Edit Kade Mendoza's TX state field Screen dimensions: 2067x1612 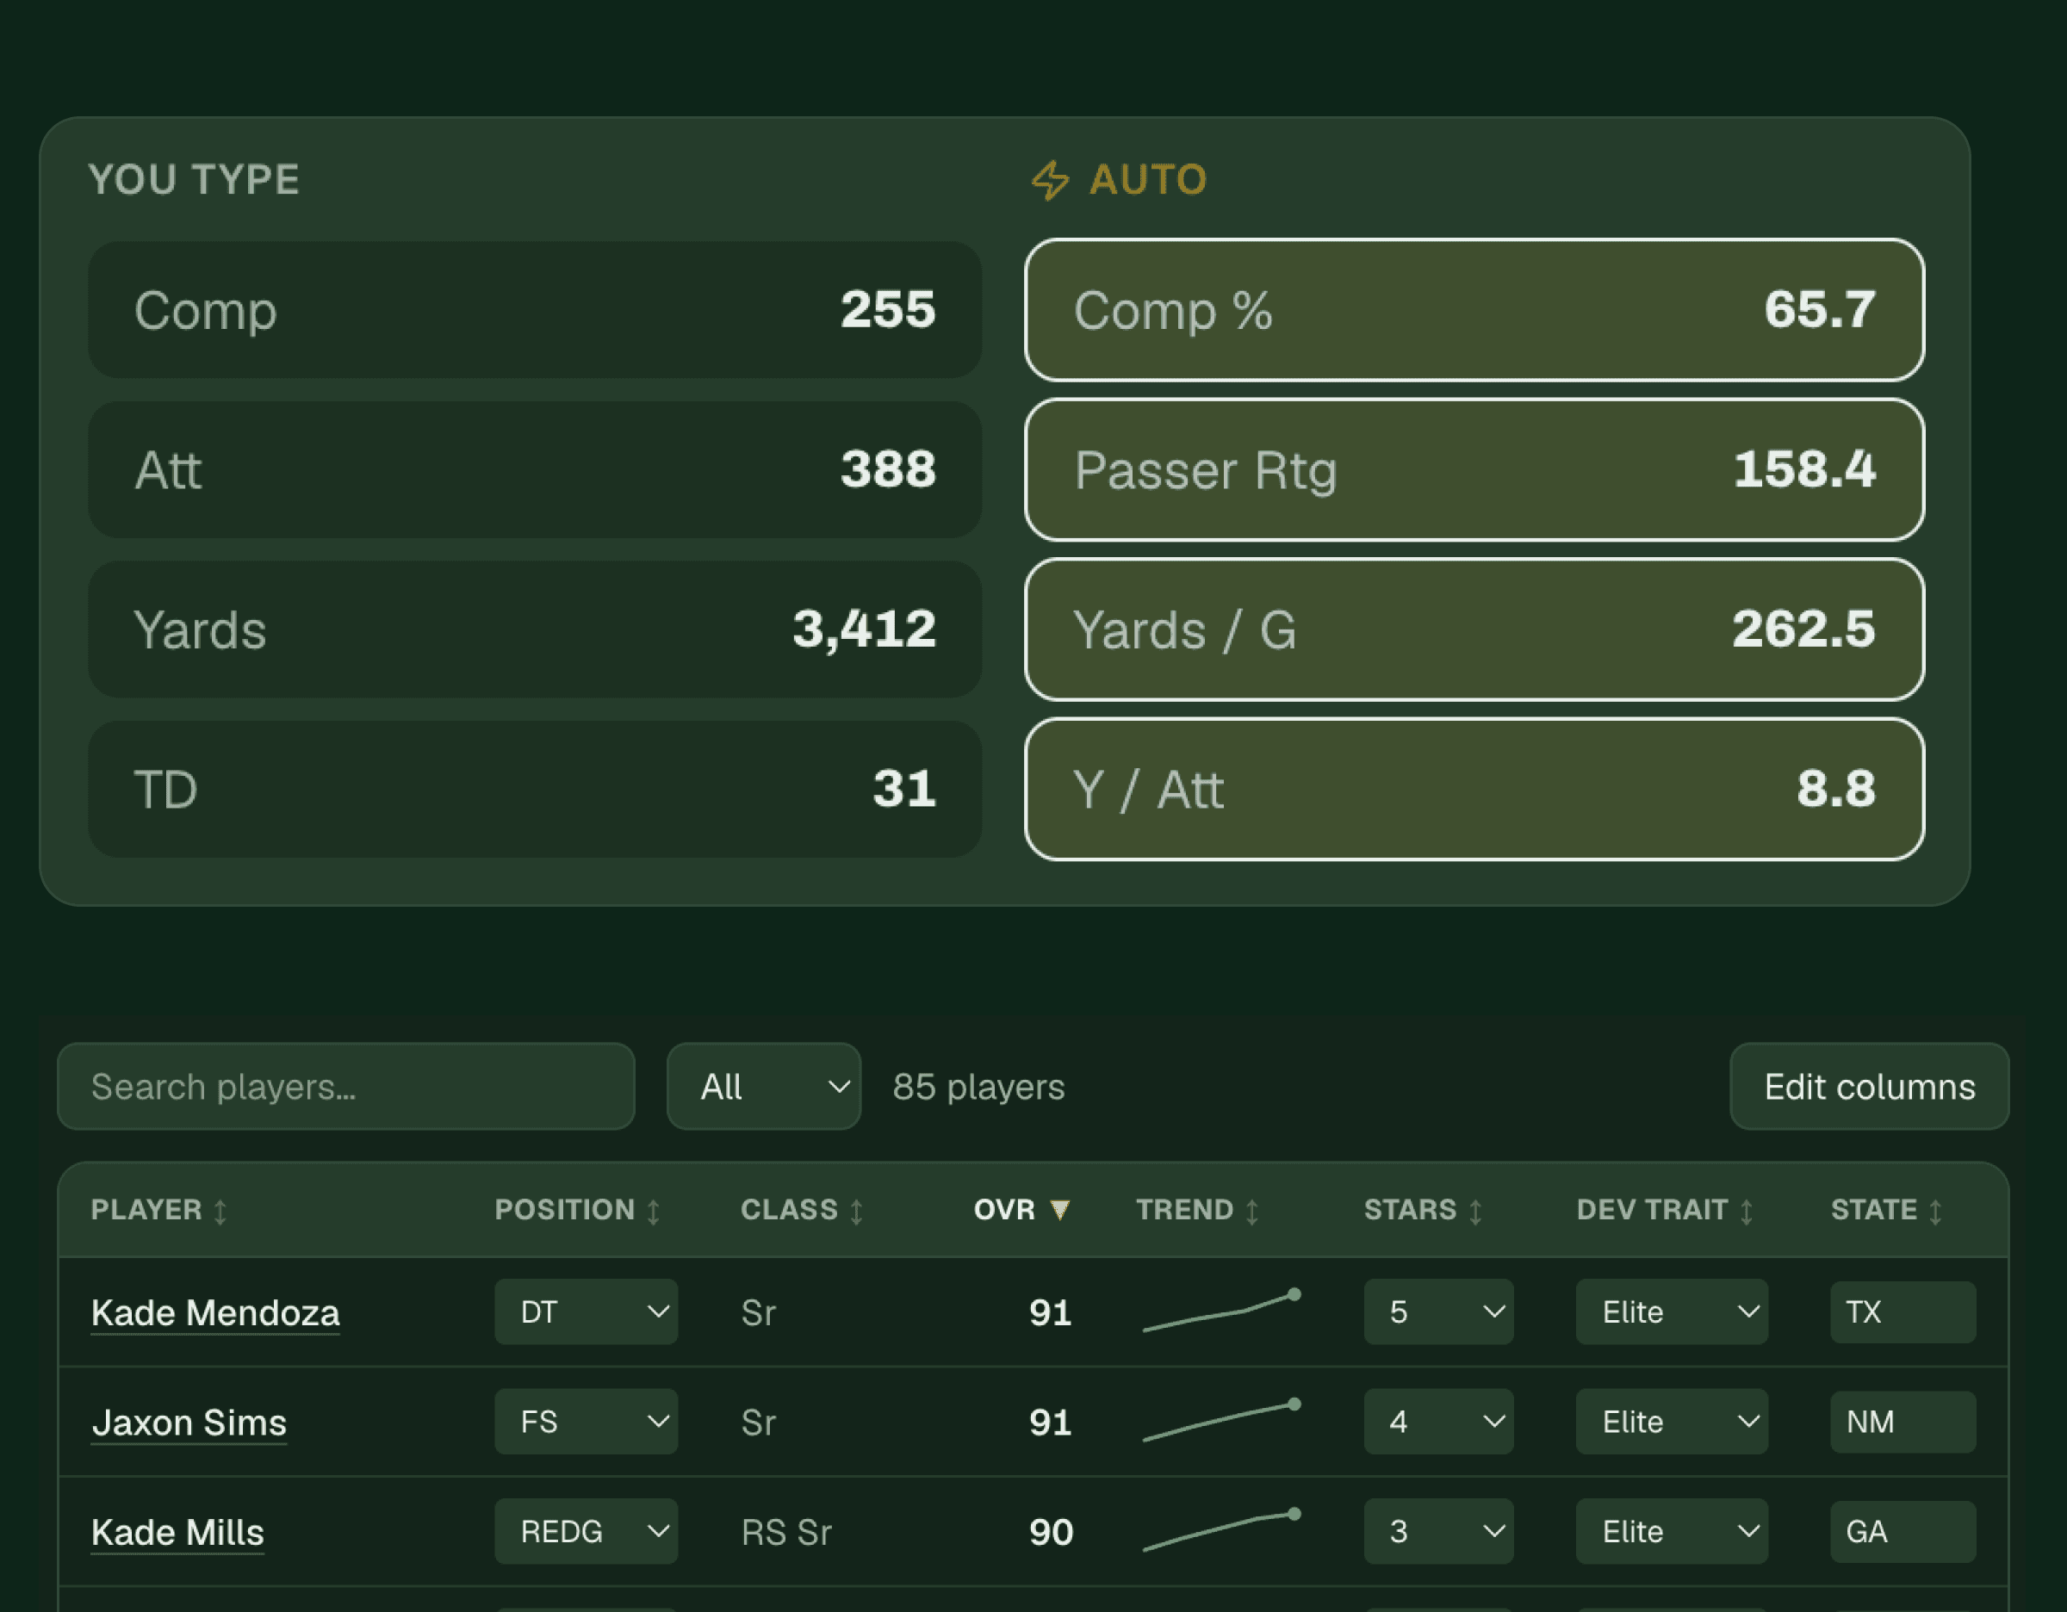pos(1903,1312)
